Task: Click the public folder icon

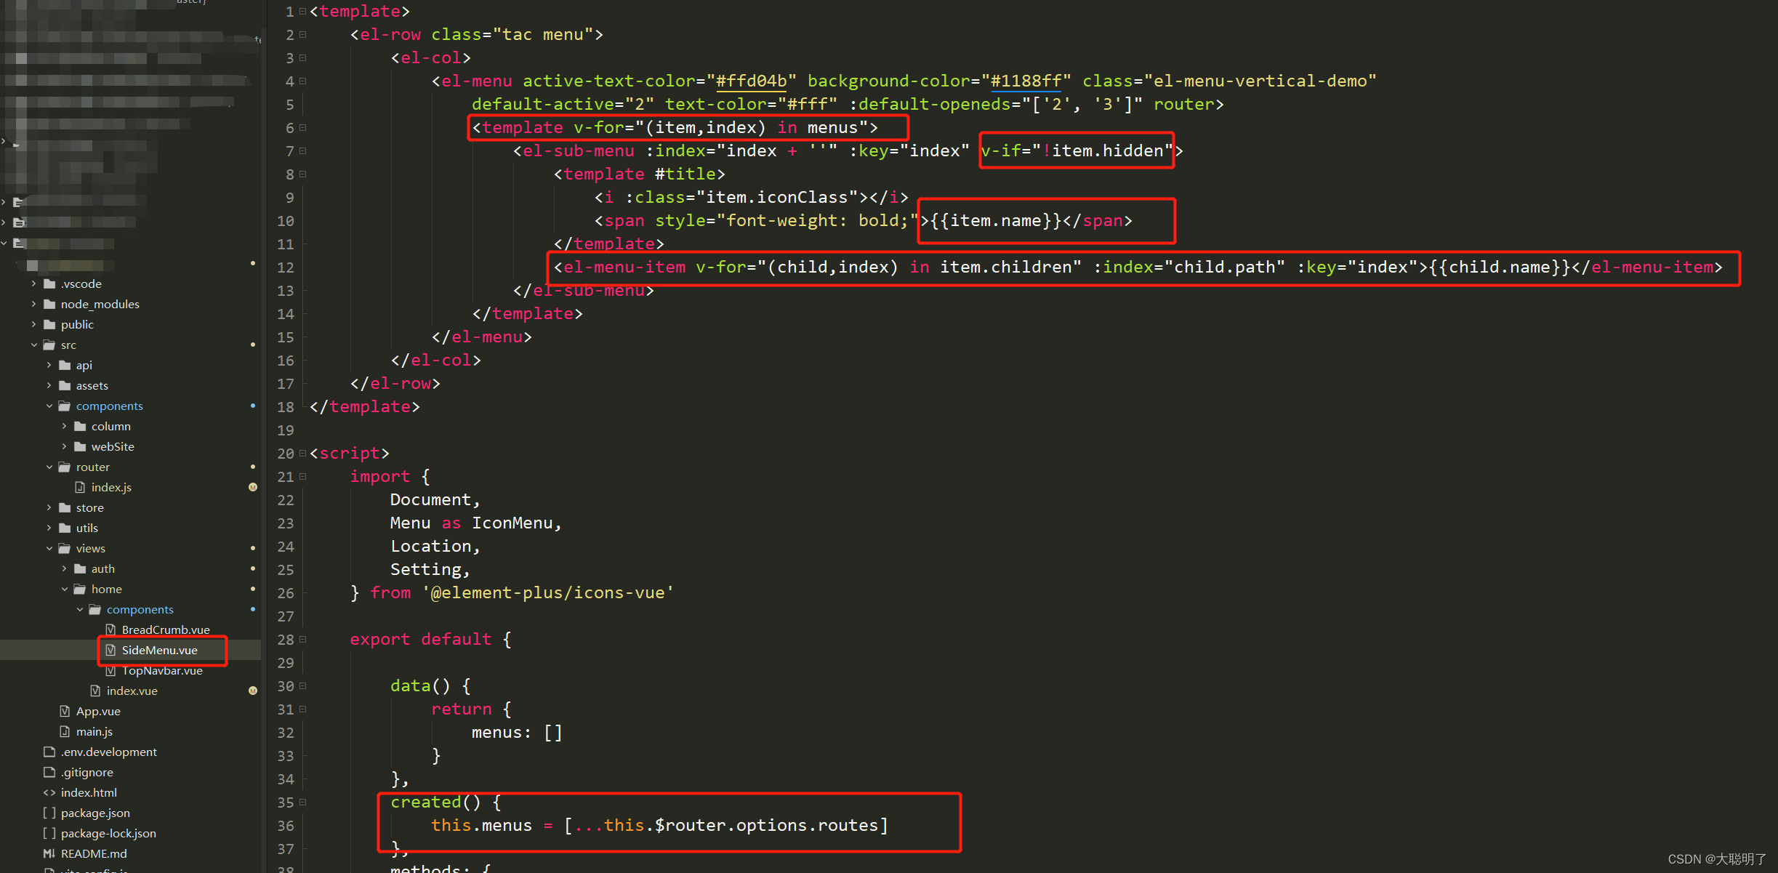Action: (x=49, y=324)
